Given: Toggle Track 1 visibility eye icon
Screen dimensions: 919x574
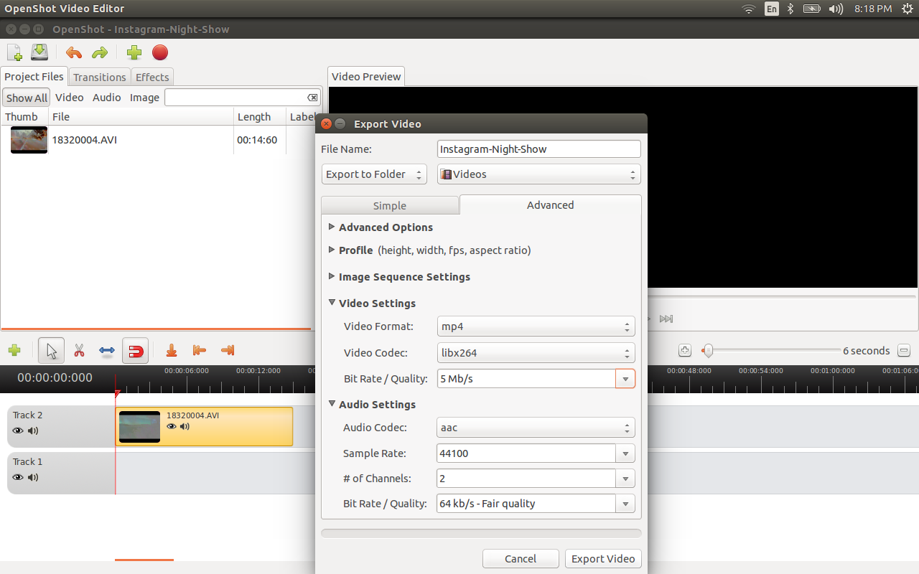Looking at the screenshot, I should pyautogui.click(x=18, y=477).
